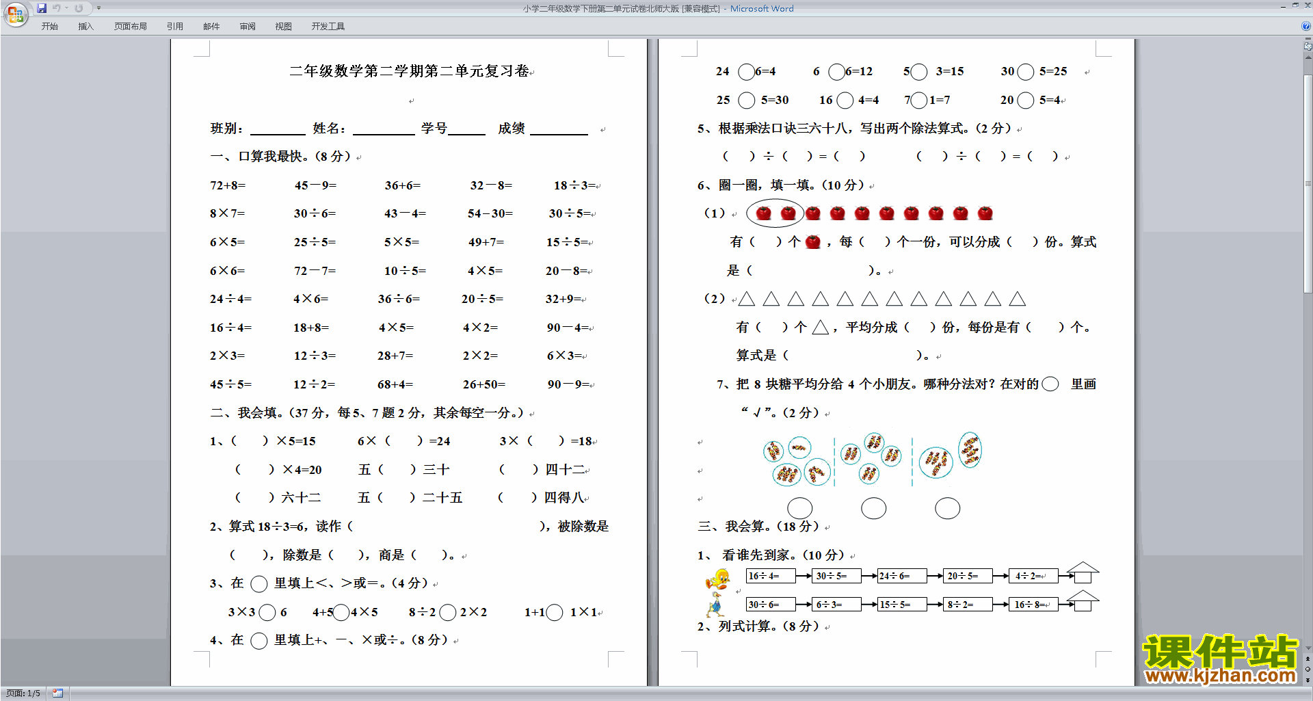
Task: Click the oval circling two apples
Action: (775, 213)
